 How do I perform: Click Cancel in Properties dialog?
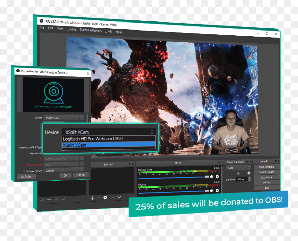(81, 175)
